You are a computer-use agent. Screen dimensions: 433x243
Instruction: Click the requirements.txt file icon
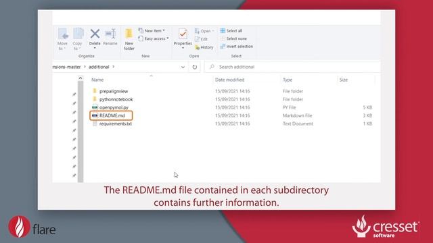point(95,124)
